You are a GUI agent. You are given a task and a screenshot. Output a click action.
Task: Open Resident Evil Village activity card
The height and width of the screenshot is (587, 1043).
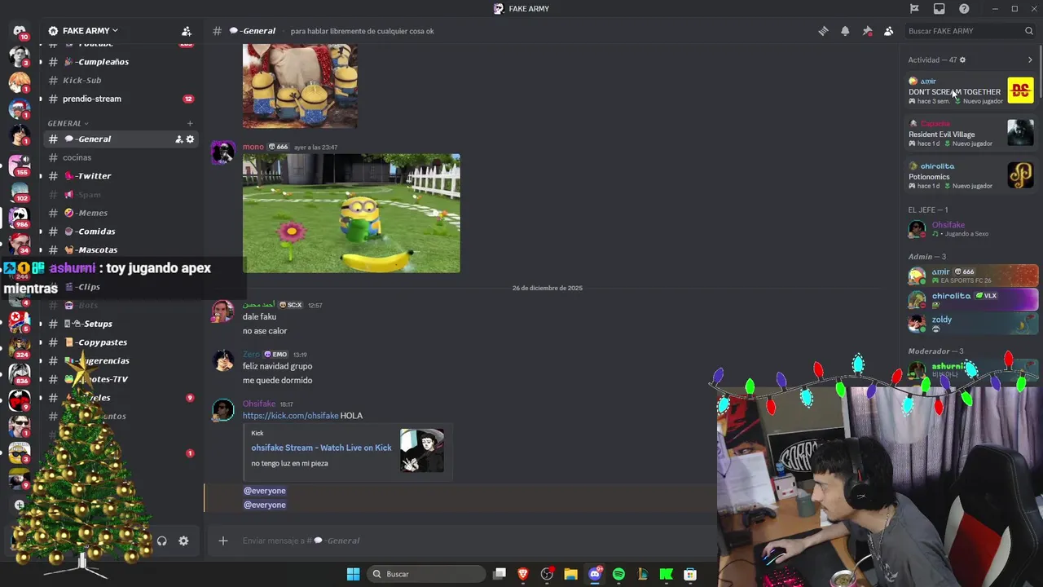971,134
